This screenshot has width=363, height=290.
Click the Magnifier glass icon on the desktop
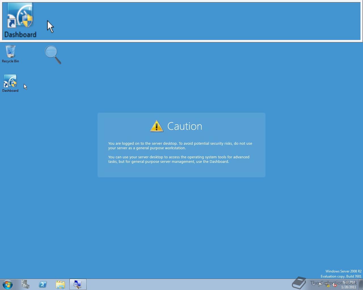tap(53, 55)
